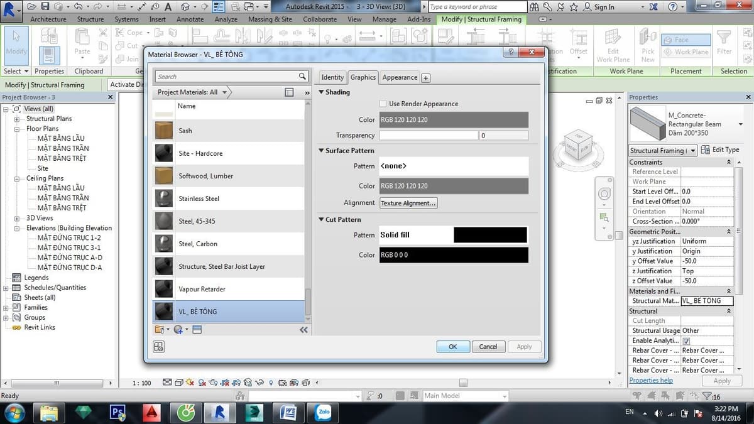Open the Main Model design options dropdown
This screenshot has width=754, height=424.
pyautogui.click(x=464, y=396)
